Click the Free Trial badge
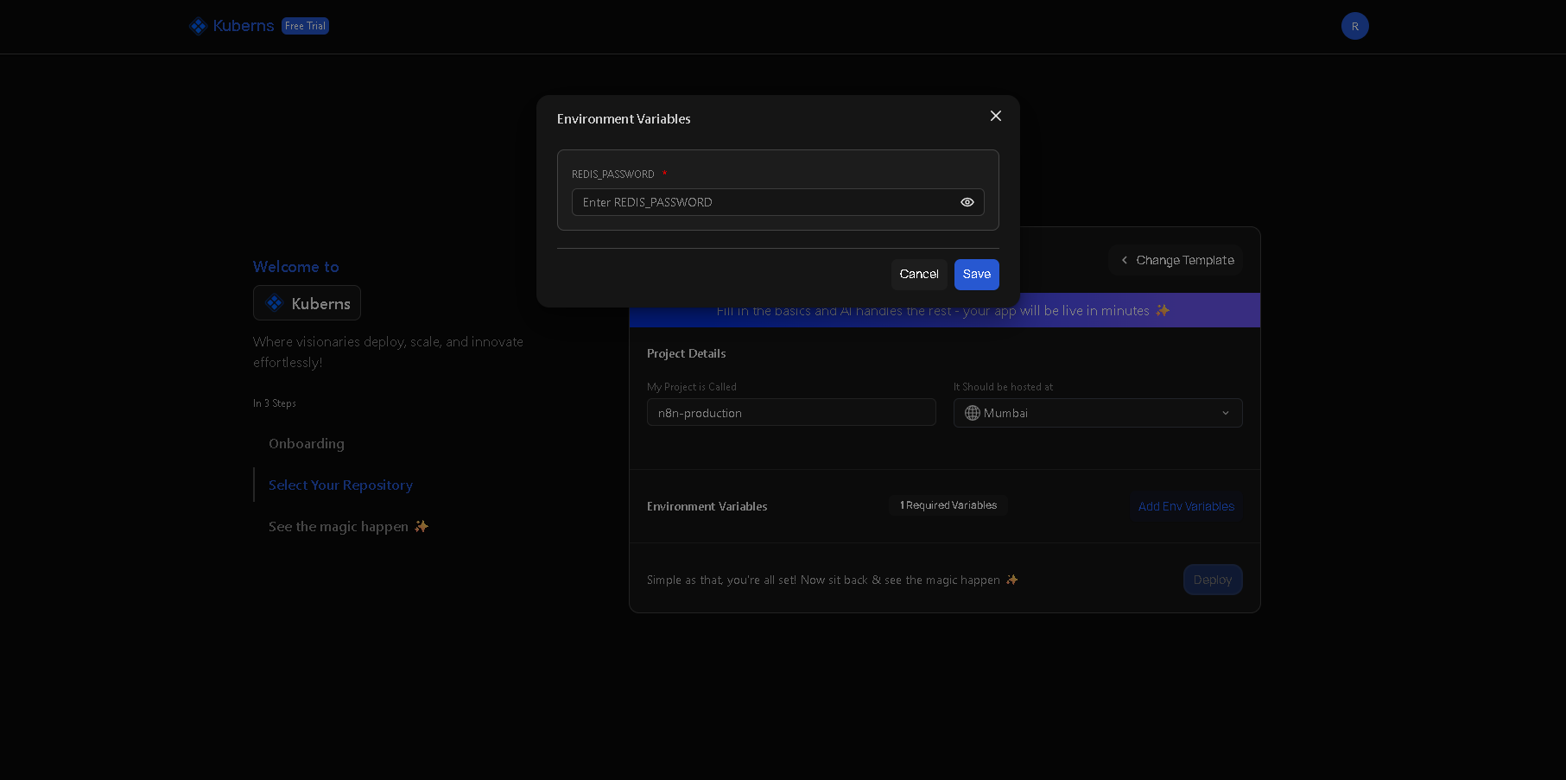Viewport: 1566px width, 780px height. 304,26
